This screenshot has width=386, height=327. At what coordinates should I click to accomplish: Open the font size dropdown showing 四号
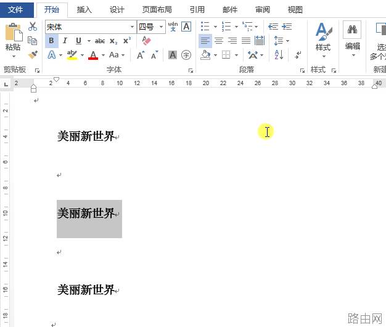151,27
